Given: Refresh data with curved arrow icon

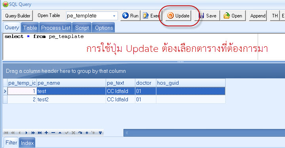Looking at the screenshot, I should click(x=80, y=133).
